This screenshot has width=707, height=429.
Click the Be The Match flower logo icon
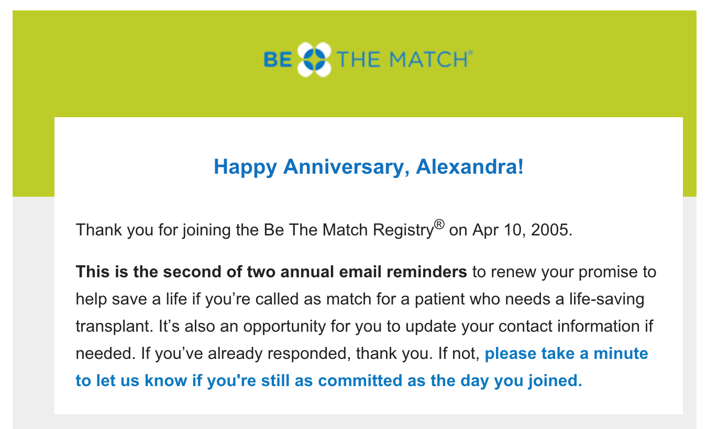[x=314, y=60]
